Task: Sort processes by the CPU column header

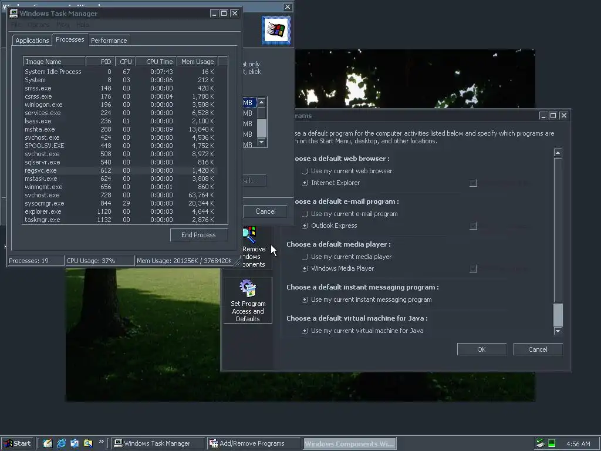Action: pyautogui.click(x=125, y=62)
